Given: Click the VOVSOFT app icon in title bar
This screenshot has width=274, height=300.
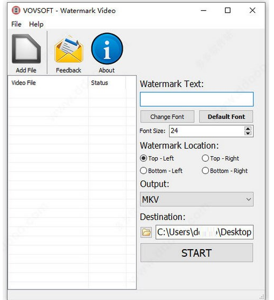Looking at the screenshot, I should [16, 10].
